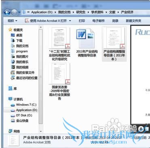Image resolution: width=150 pixels, height=148 pixels.
Task: Click 文献 breadcrumb in address bar
Action: 112,12
